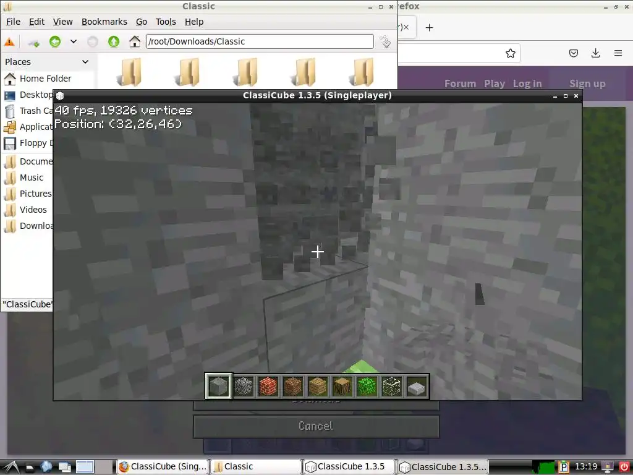Open the taskbar start menu bird icon

pos(10,467)
